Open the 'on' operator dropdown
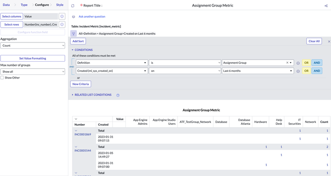This screenshot has height=176, width=331. tap(185, 71)
